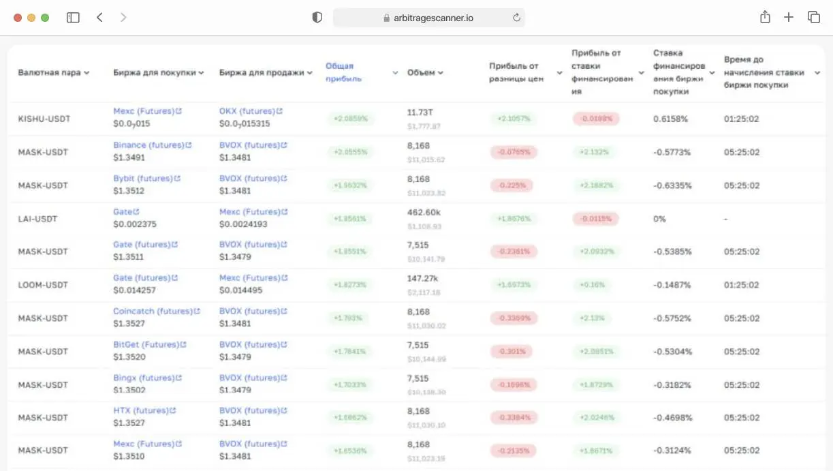The image size is (833, 471).
Task: Click the arbitragescanner.io address bar
Action: [428, 18]
